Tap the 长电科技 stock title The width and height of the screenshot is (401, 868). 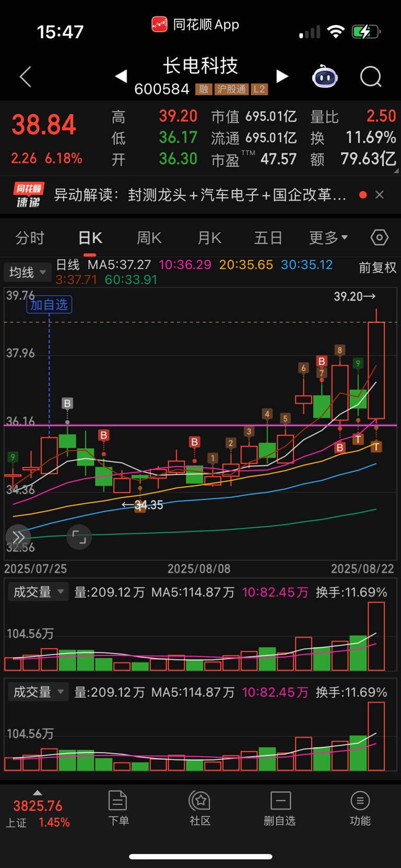click(200, 66)
